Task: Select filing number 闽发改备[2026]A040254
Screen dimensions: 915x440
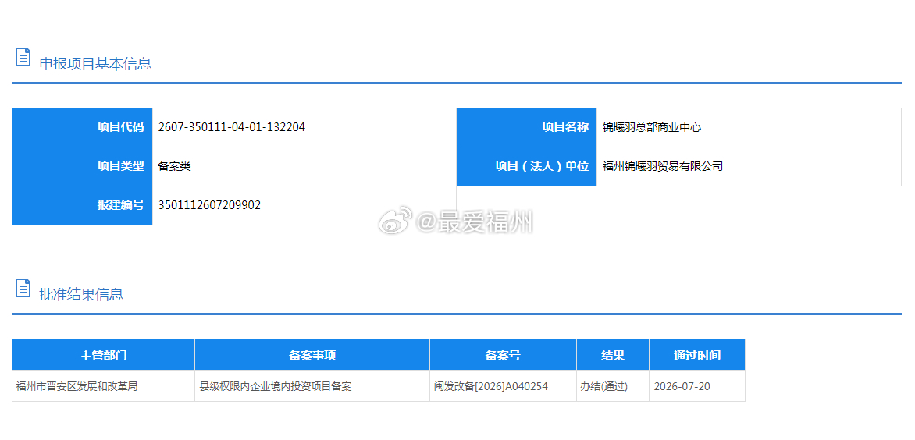Action: tap(491, 386)
